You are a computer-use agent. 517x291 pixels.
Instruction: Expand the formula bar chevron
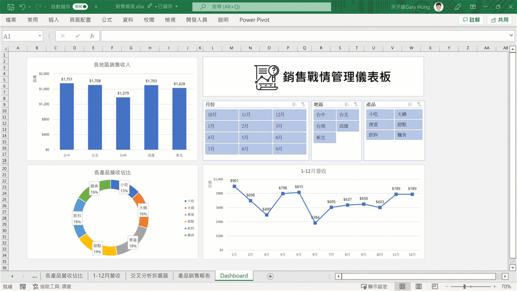[511, 36]
